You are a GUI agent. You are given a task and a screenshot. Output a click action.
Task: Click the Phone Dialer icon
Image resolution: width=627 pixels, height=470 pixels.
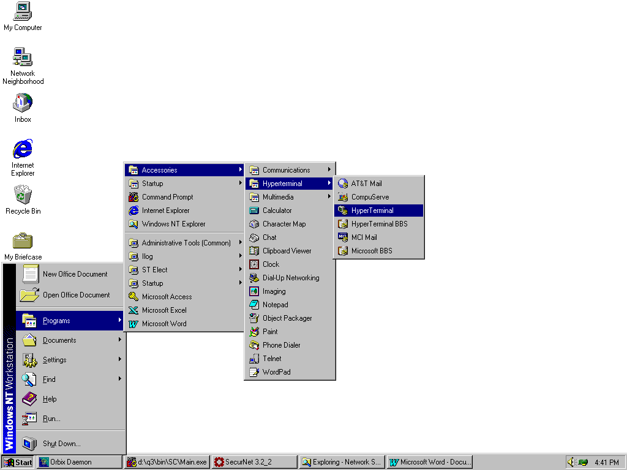pyautogui.click(x=254, y=345)
